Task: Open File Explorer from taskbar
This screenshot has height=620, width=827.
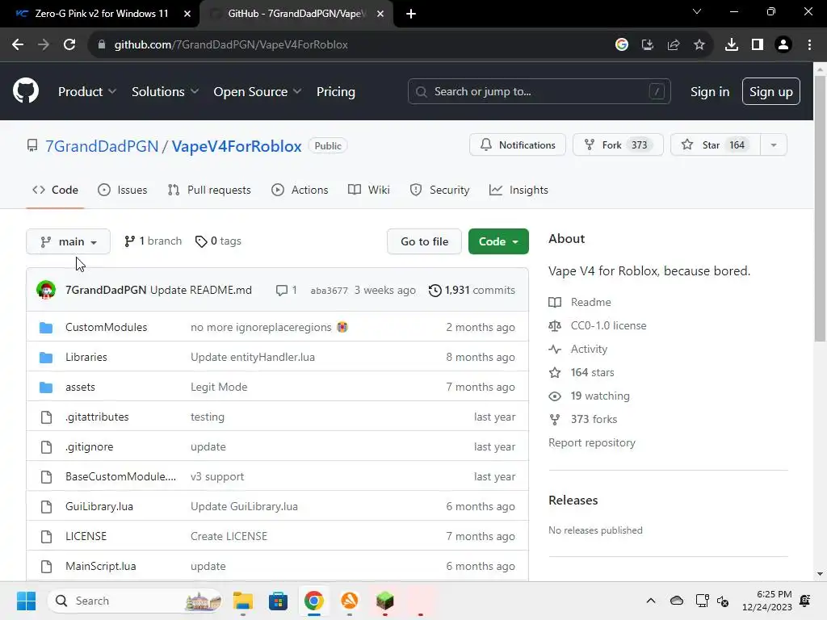Action: point(242,601)
